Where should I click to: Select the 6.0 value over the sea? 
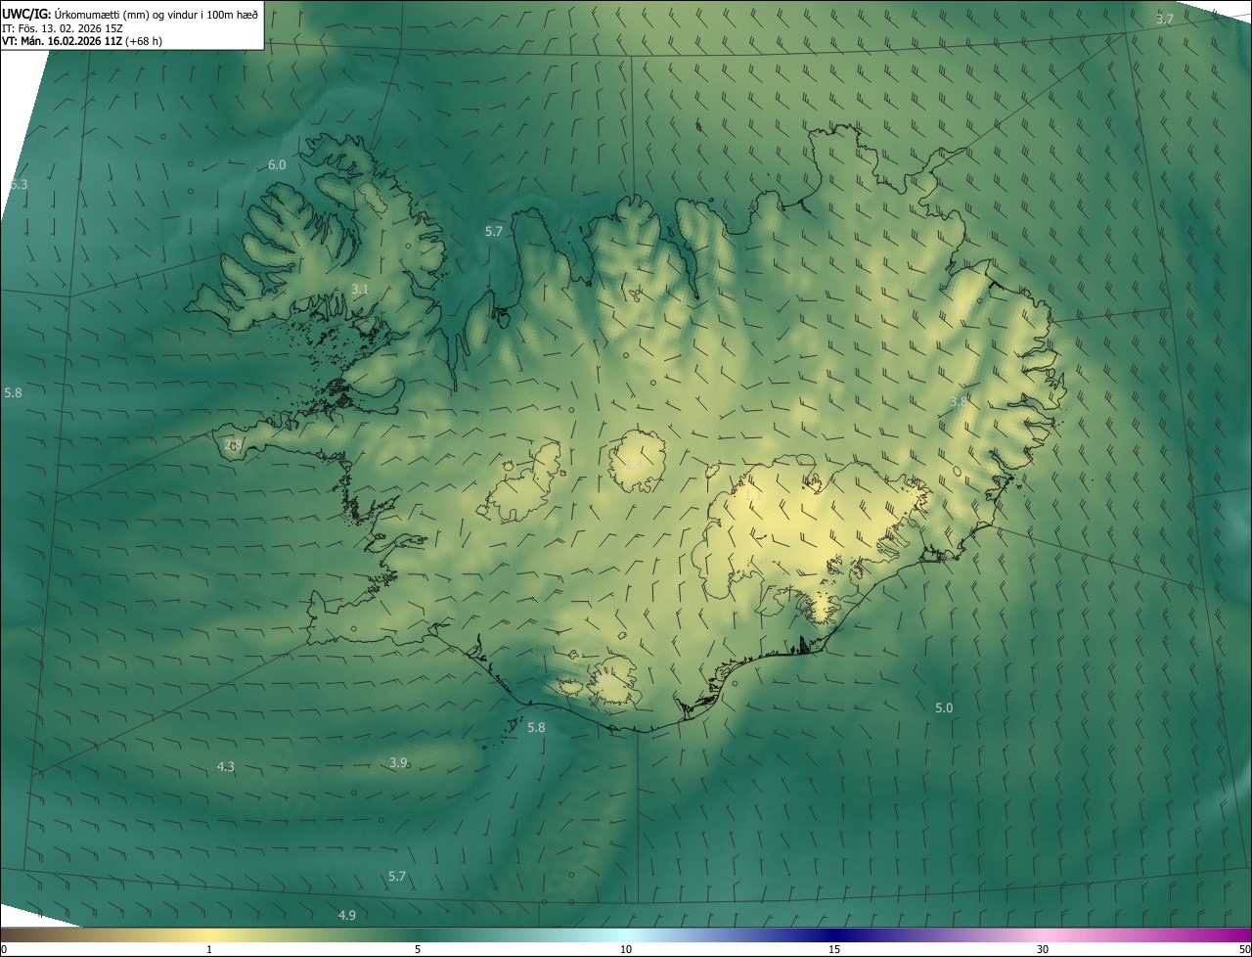click(277, 165)
